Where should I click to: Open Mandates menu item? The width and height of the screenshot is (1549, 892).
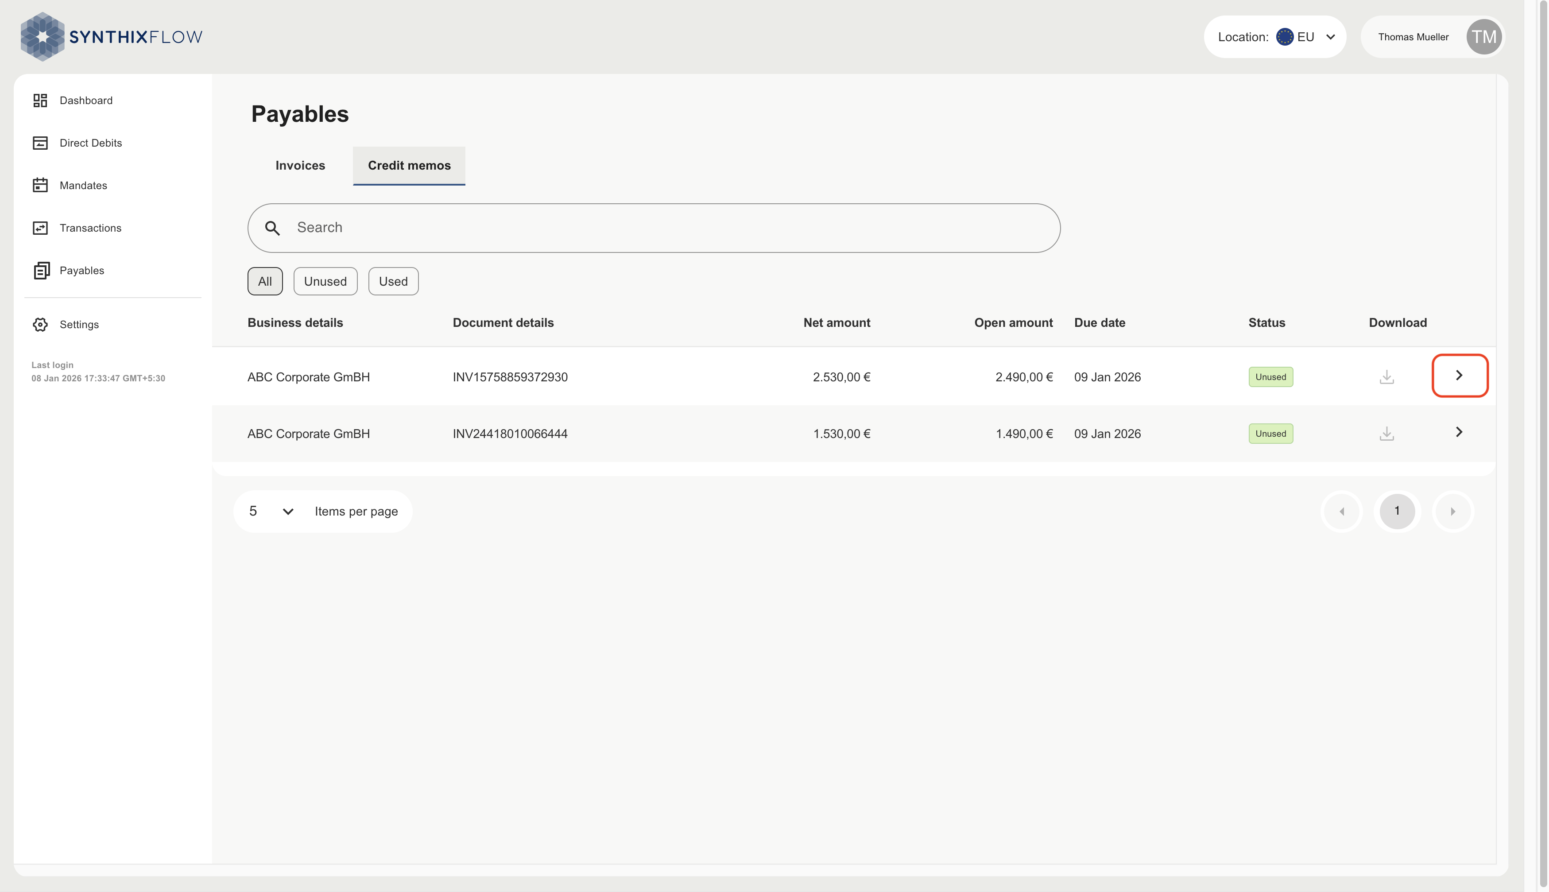83,185
